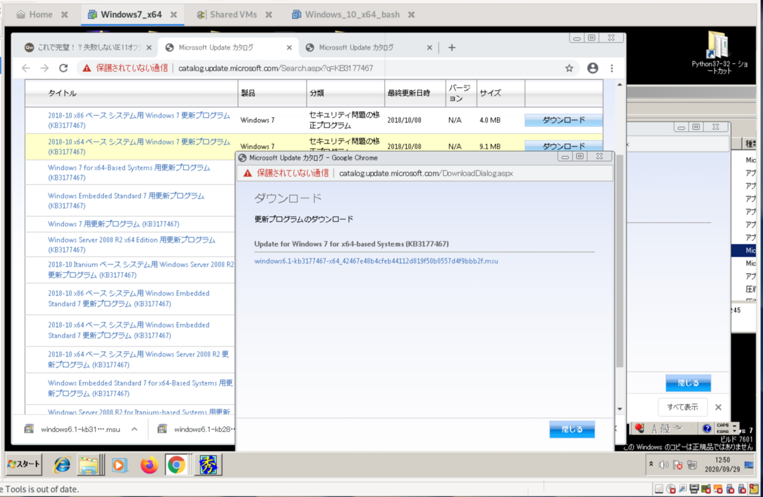Viewport: 763px width, 497px height.
Task: Click the download popup address bar
Action: coord(426,173)
